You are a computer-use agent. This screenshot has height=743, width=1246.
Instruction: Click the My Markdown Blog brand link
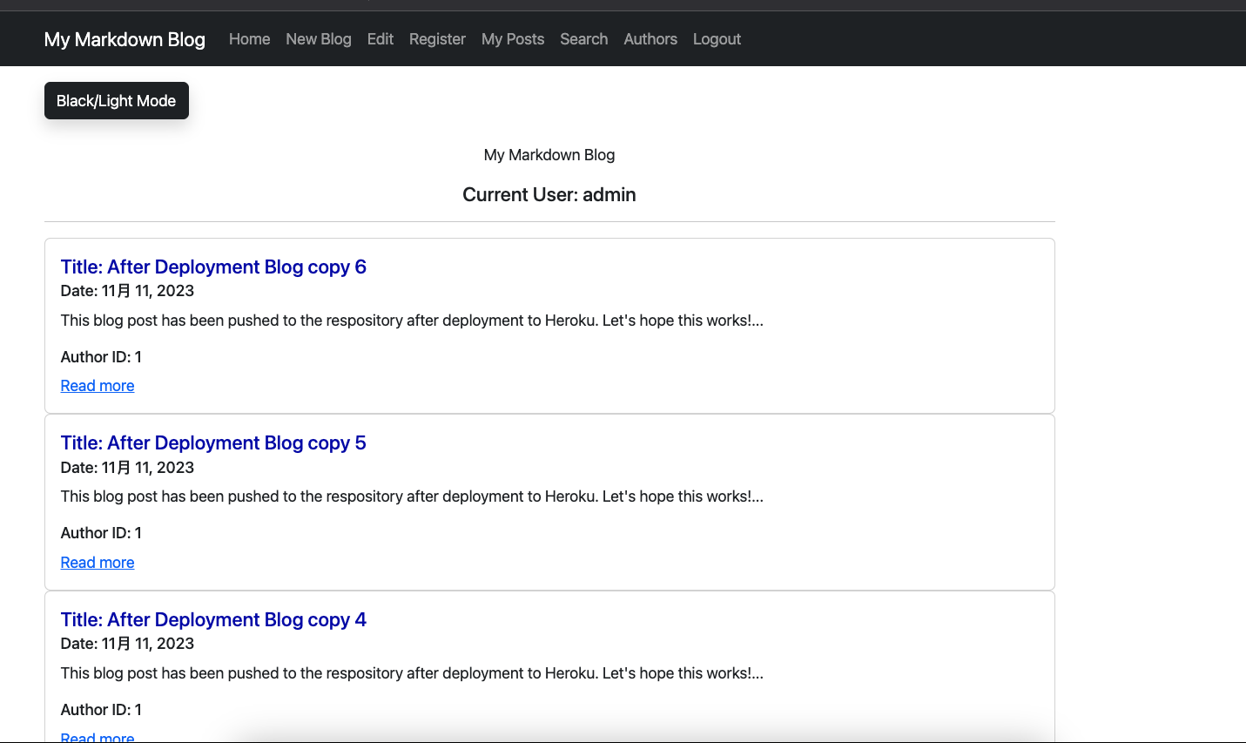point(125,39)
